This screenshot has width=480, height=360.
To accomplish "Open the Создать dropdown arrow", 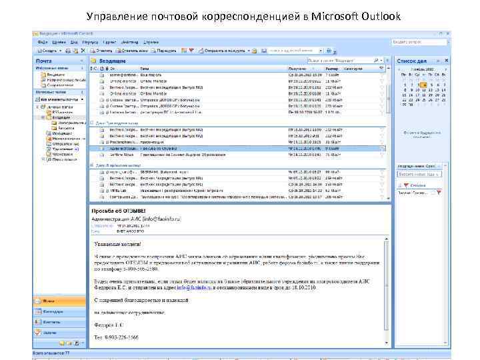I will [x=60, y=51].
